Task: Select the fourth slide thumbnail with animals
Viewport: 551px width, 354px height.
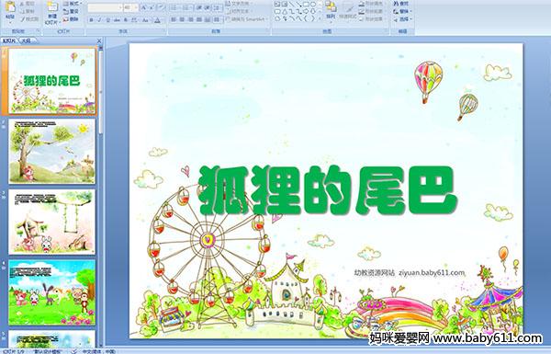Action: (52, 292)
